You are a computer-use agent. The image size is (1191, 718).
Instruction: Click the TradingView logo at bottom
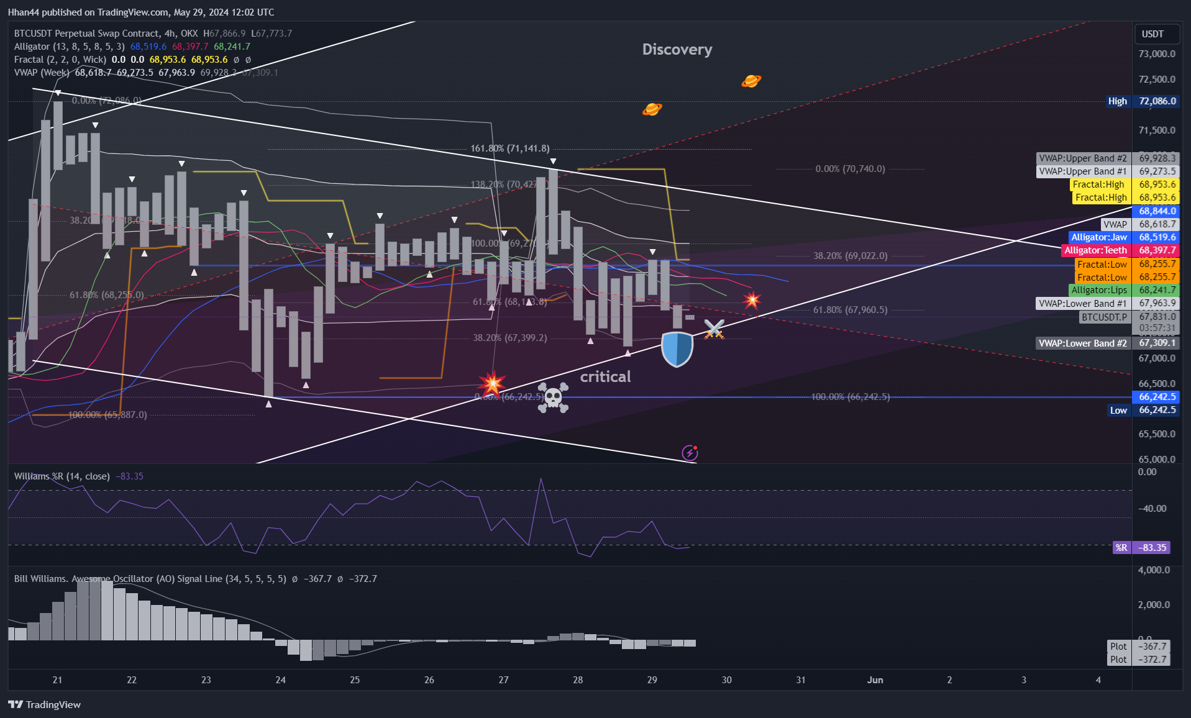pyautogui.click(x=44, y=704)
